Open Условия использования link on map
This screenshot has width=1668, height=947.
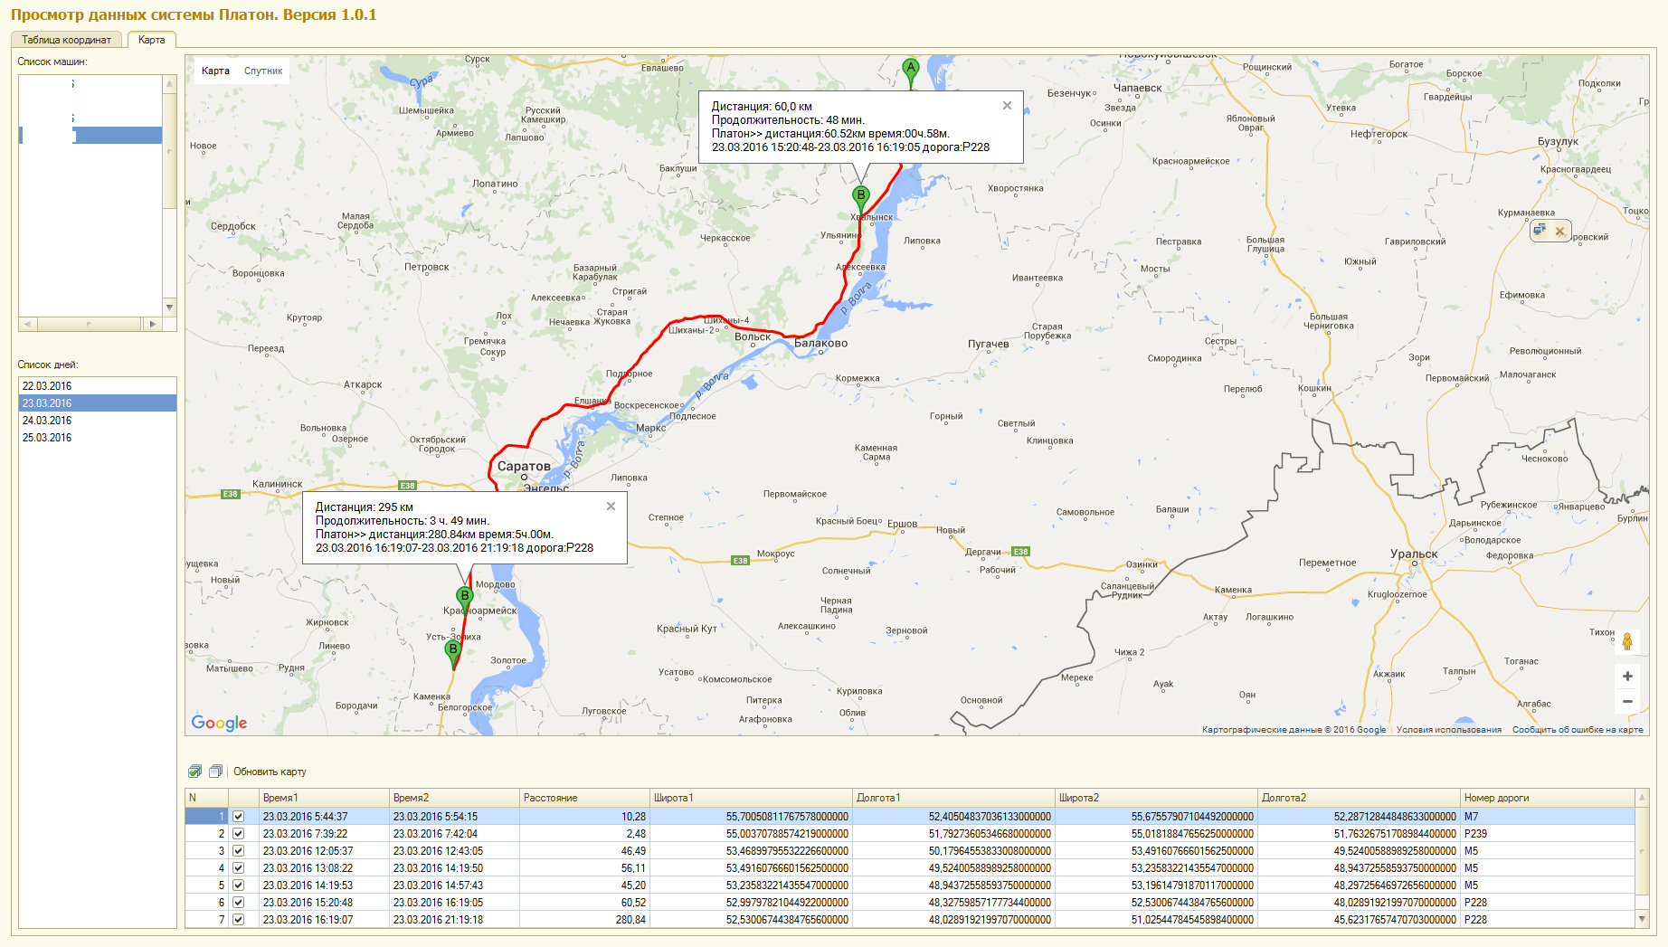(x=1448, y=730)
